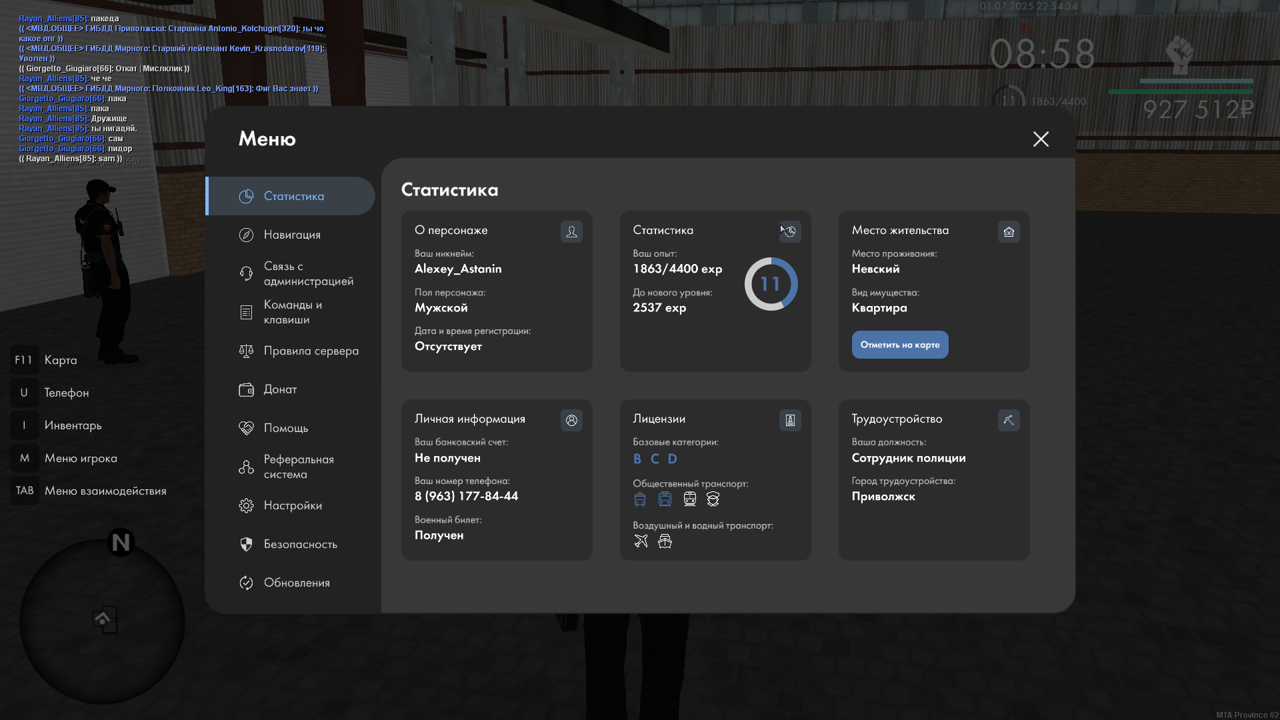
Task: Select the Безопасность menu item
Action: click(x=300, y=544)
